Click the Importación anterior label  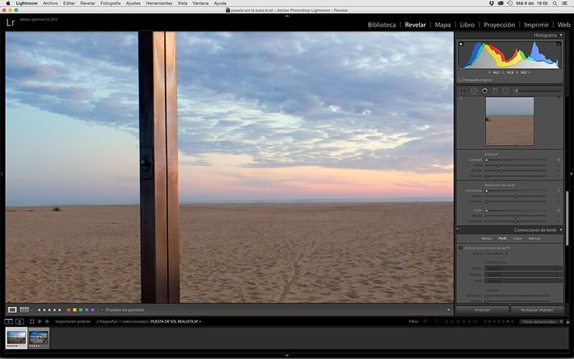73,322
